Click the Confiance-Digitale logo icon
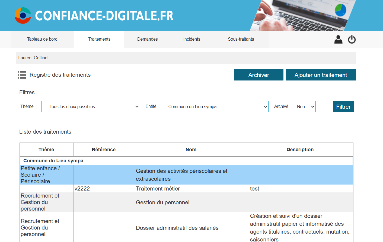 click(x=23, y=16)
